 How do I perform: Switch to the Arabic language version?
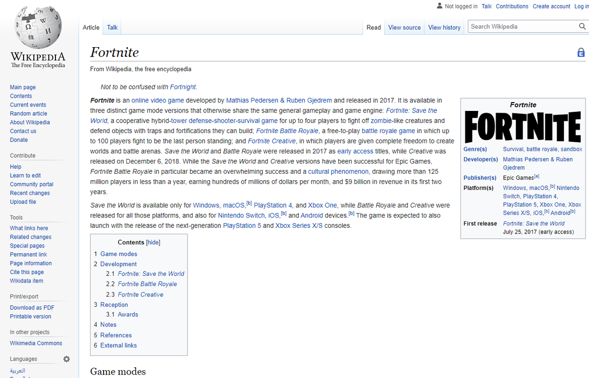coord(18,371)
